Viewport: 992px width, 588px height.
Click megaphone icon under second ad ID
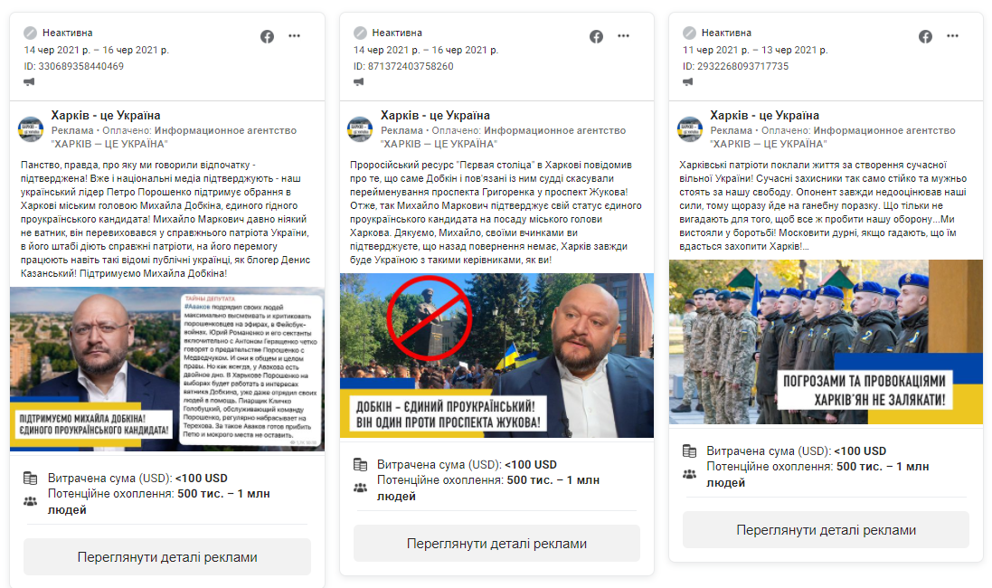pyautogui.click(x=359, y=81)
